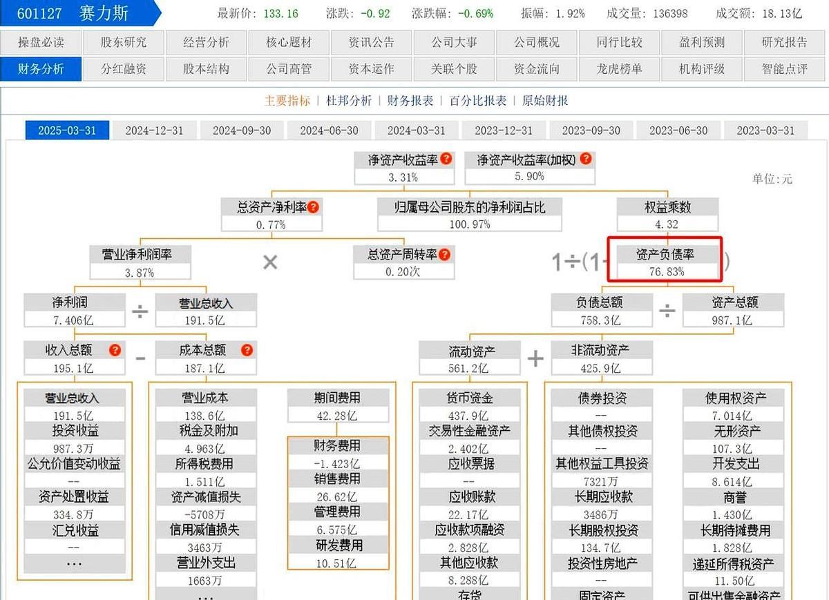Select the 长期股权投资 item
The image size is (829, 600).
(x=602, y=539)
